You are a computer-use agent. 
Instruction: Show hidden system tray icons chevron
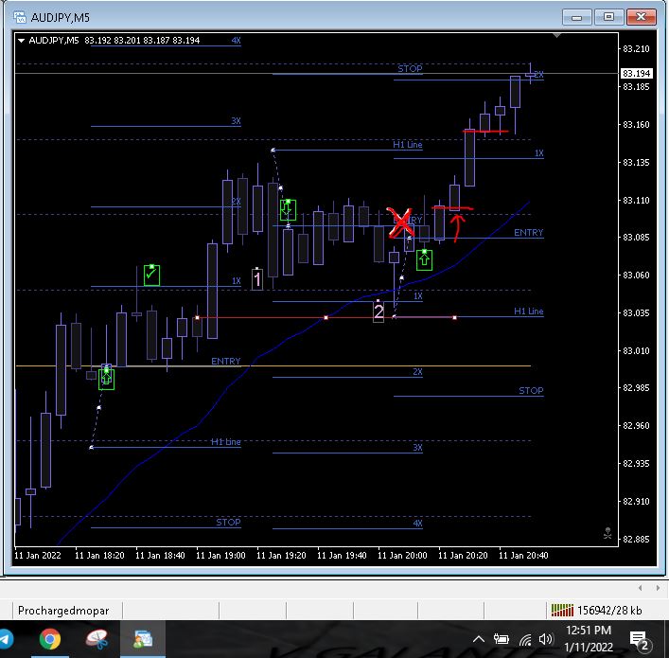click(x=479, y=639)
